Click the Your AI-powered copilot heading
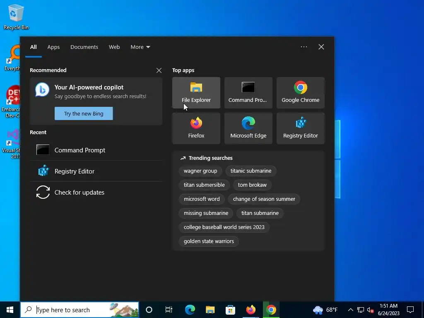This screenshot has height=318, width=424. click(89, 87)
